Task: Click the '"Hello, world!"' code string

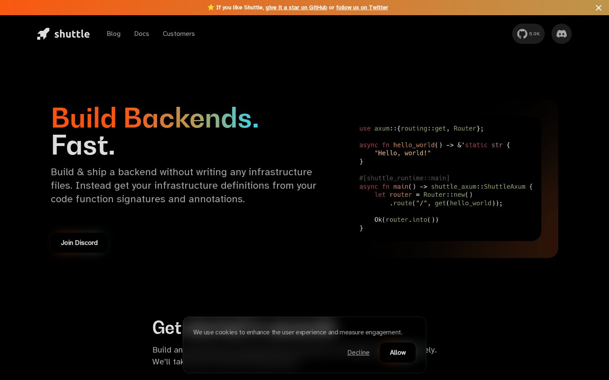Action: click(403, 153)
